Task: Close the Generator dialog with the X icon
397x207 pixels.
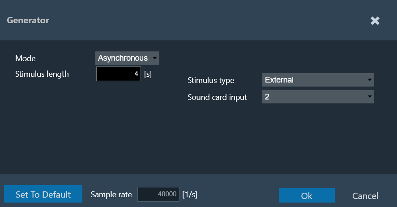Action: 375,21
